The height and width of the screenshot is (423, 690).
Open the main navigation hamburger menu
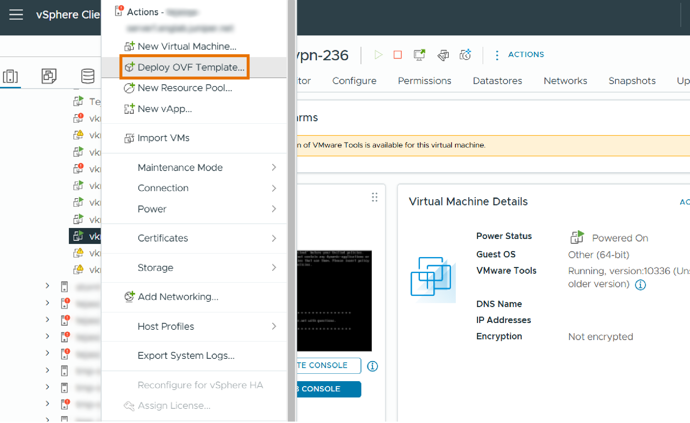pos(16,15)
